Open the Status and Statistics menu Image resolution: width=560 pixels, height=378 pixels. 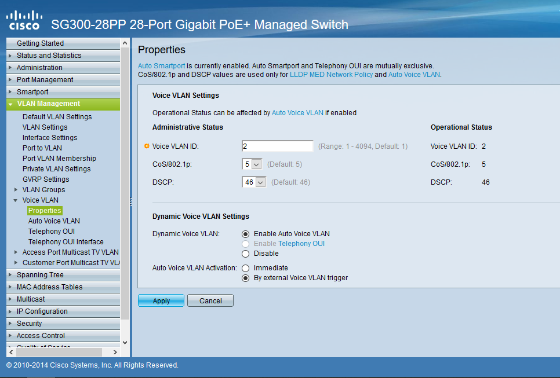click(x=63, y=56)
